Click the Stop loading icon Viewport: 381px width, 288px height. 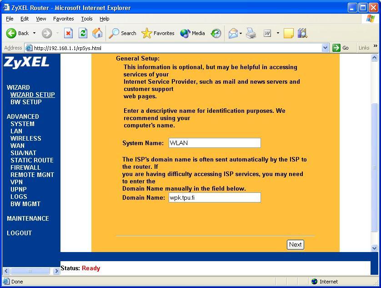pos(68,33)
